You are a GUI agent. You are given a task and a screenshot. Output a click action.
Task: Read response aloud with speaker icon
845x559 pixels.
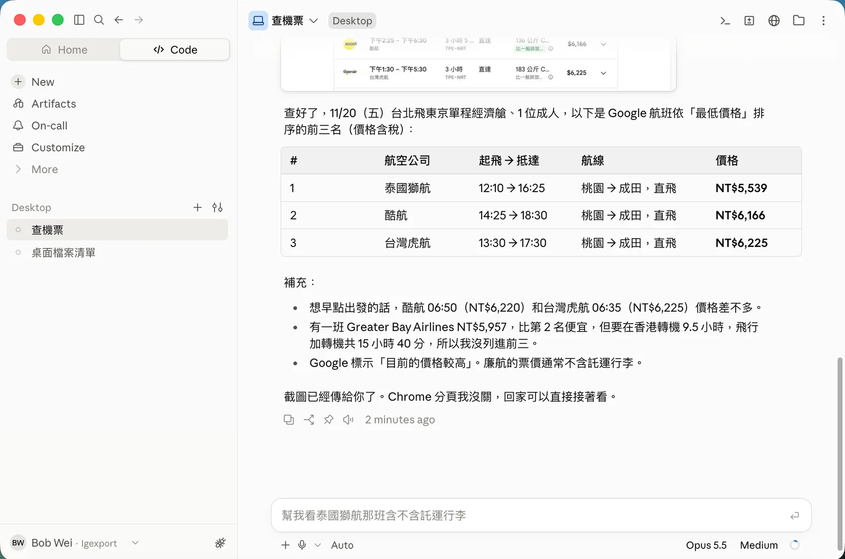[x=348, y=420]
